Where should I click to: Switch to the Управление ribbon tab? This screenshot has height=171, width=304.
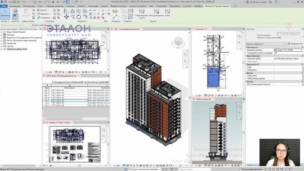pyautogui.click(x=161, y=6)
